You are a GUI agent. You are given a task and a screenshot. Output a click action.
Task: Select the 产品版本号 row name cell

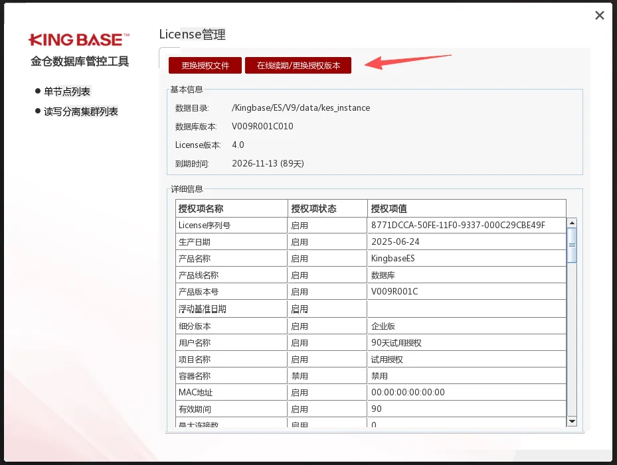tap(231, 291)
